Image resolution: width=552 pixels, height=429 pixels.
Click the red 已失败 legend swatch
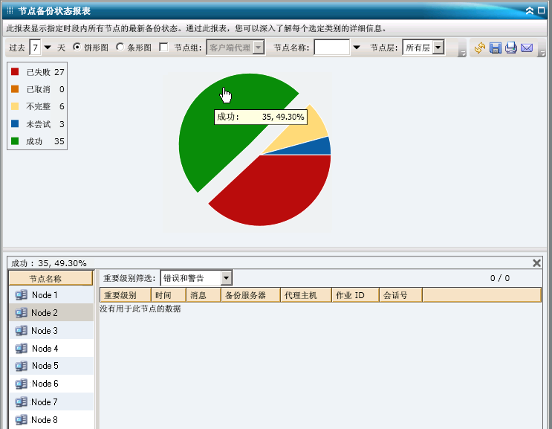pos(15,72)
